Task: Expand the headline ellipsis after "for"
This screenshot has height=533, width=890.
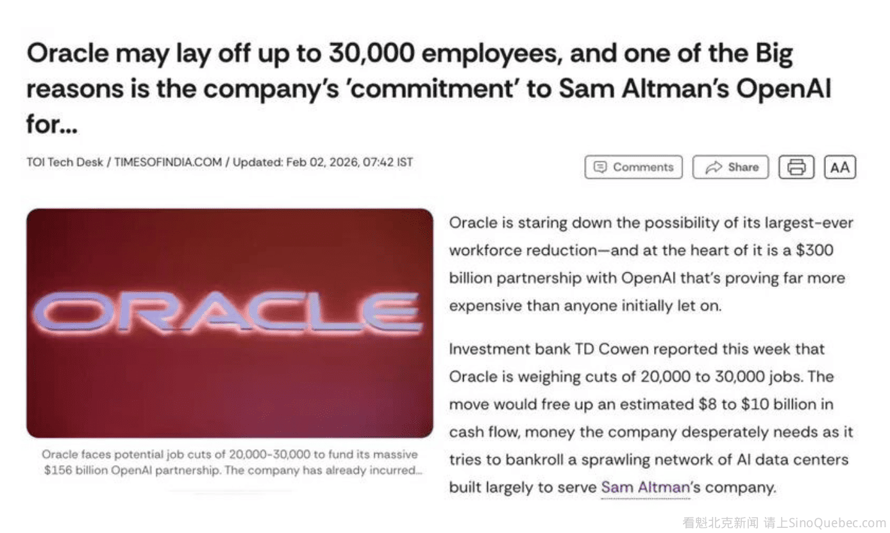Action: tap(69, 124)
